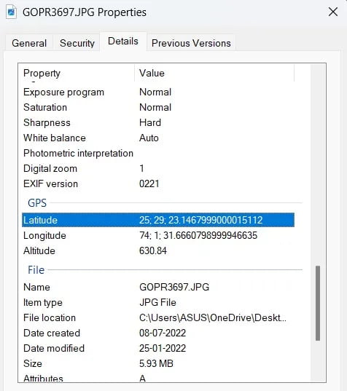The width and height of the screenshot is (347, 391).
Task: Select the File location path value
Action: coord(213,317)
